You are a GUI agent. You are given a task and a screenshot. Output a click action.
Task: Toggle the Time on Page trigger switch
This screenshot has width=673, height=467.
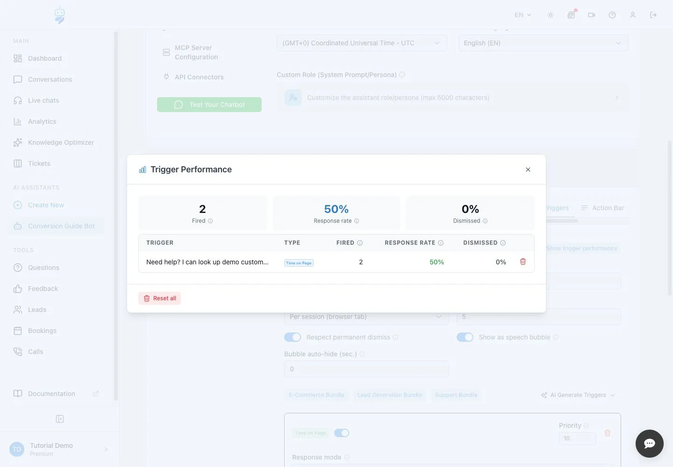[342, 433]
